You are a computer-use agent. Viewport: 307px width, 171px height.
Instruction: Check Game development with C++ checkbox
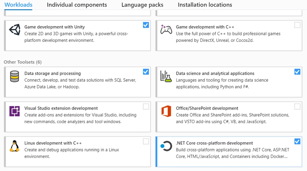tap(297, 25)
